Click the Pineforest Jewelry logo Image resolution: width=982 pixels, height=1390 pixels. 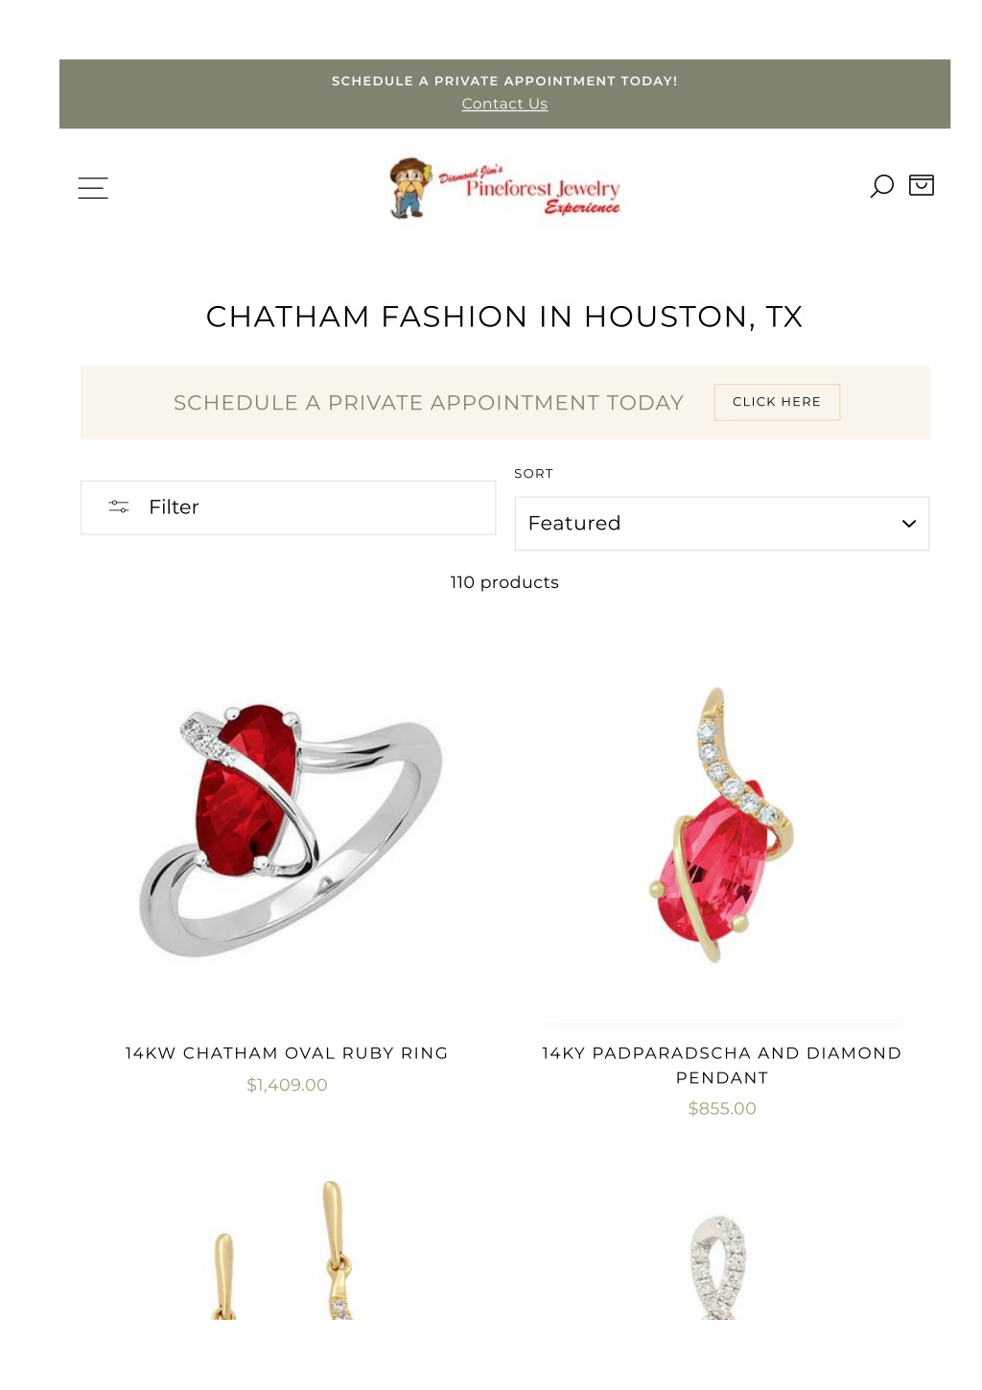click(504, 188)
